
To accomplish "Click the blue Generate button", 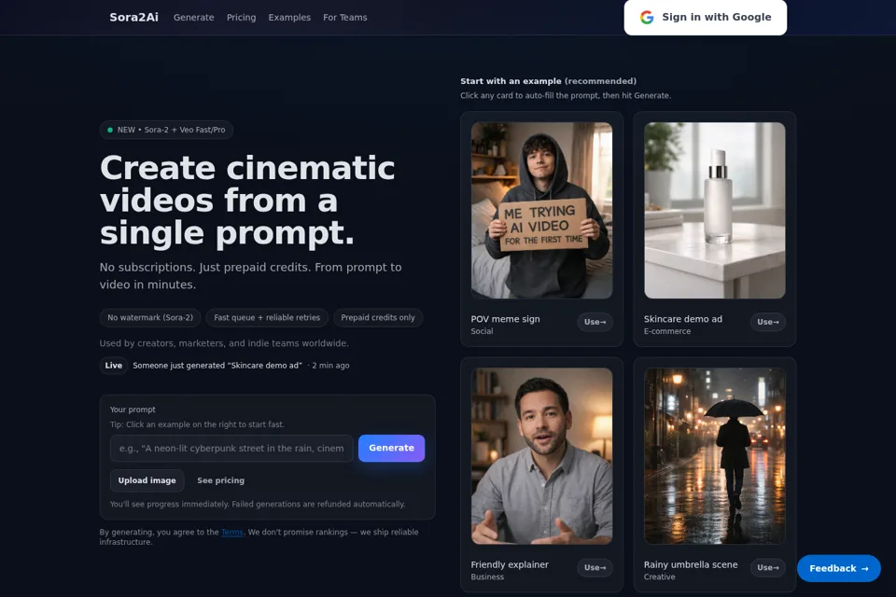I will [391, 449].
